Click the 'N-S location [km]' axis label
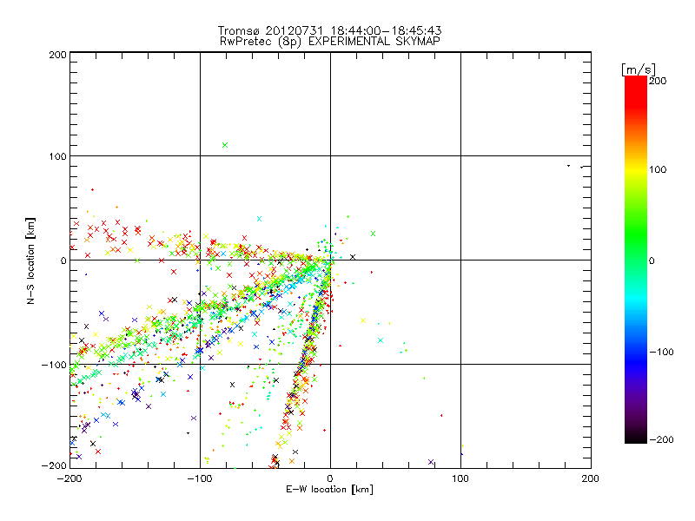The image size is (695, 521). pos(30,260)
